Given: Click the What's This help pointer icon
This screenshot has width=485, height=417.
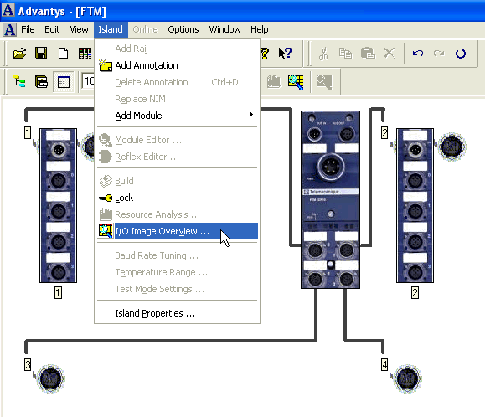Looking at the screenshot, I should pos(285,53).
